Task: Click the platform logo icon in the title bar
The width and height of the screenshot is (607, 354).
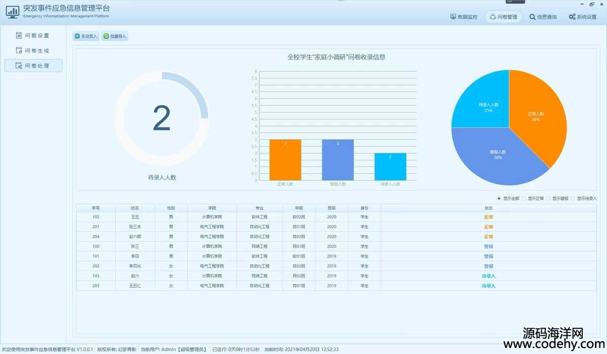Action: pos(13,11)
